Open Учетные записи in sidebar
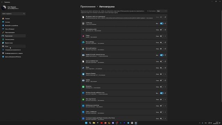 click(x=14, y=39)
